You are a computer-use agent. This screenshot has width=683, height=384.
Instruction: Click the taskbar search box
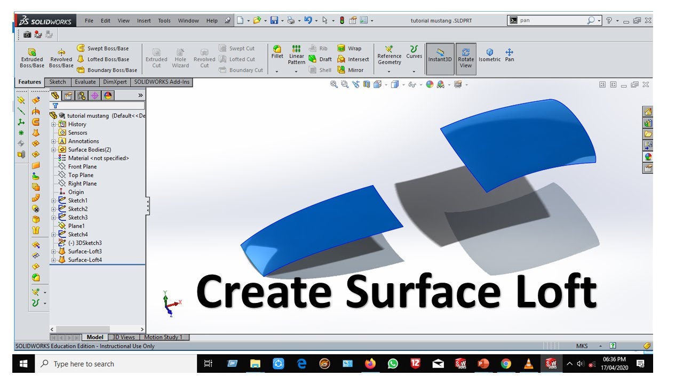[116, 364]
